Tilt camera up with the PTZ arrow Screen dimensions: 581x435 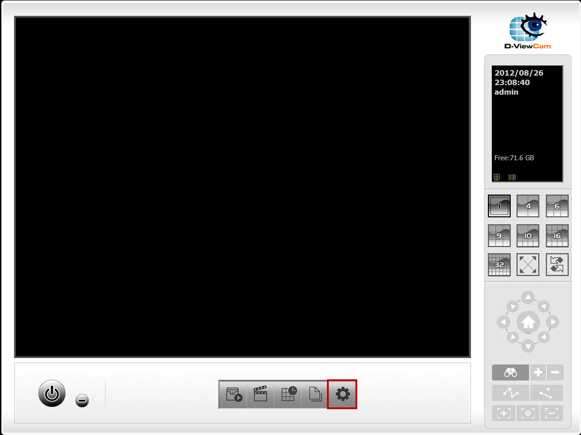[x=528, y=297]
